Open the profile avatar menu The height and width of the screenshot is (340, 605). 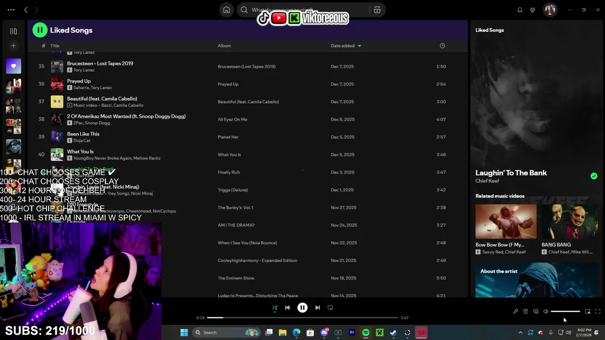click(550, 10)
